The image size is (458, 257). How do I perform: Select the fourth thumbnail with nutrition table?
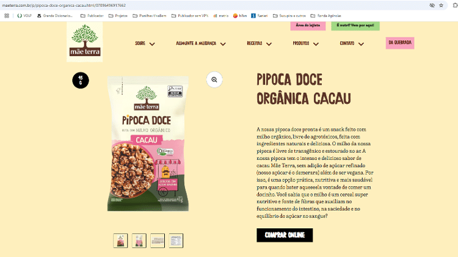pos(176,241)
